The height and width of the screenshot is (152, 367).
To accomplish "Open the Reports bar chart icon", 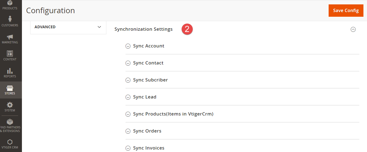I will point(10,71).
